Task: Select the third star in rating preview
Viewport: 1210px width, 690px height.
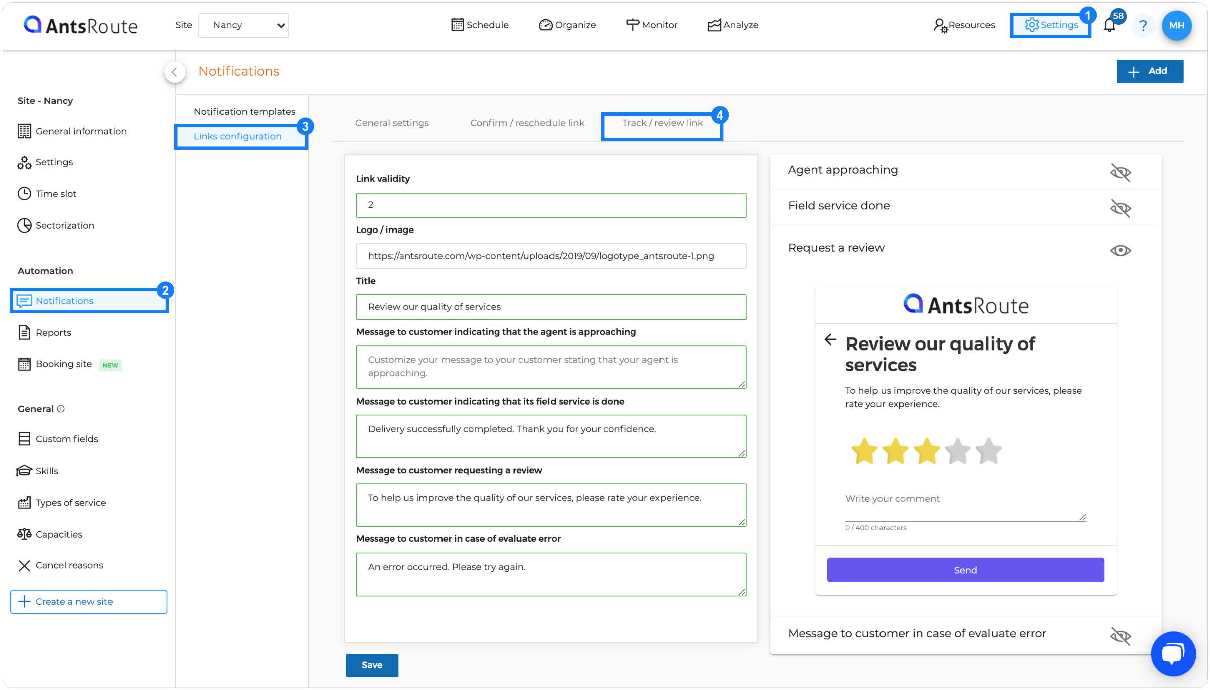Action: [926, 451]
